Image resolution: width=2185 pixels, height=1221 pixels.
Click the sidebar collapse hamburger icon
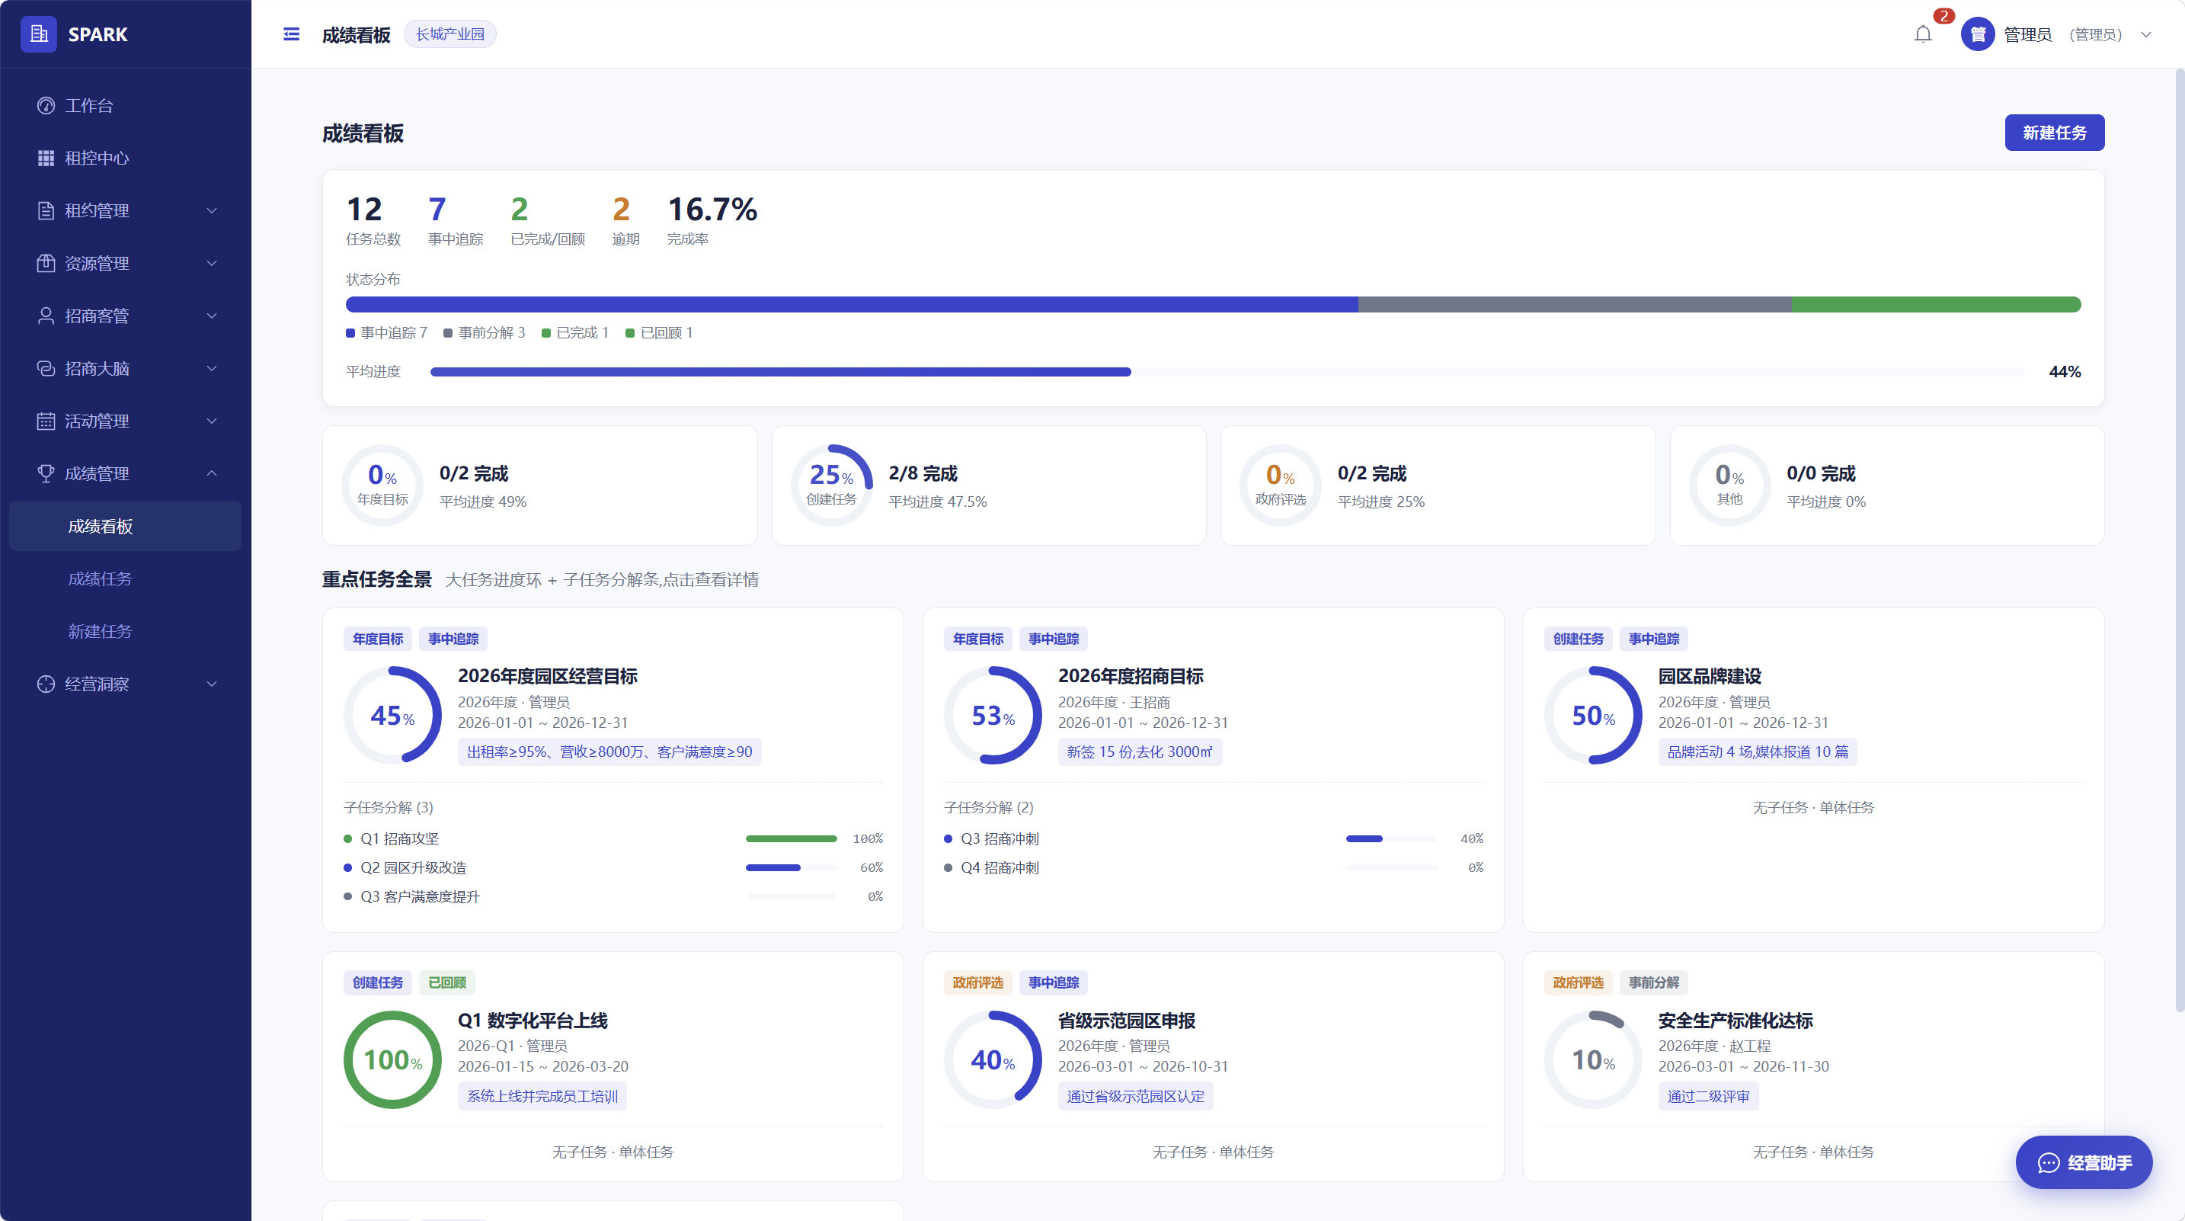point(291,34)
